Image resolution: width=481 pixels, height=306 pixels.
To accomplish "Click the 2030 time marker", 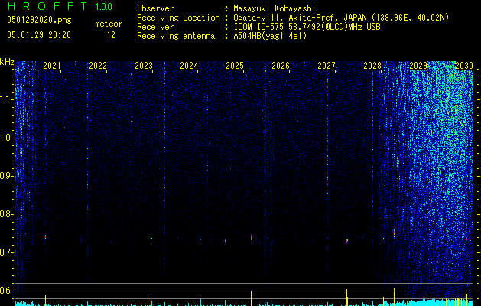I will pyautogui.click(x=464, y=66).
